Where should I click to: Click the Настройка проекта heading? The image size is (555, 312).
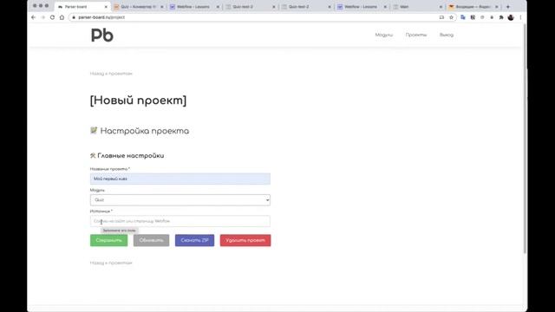[x=140, y=131]
